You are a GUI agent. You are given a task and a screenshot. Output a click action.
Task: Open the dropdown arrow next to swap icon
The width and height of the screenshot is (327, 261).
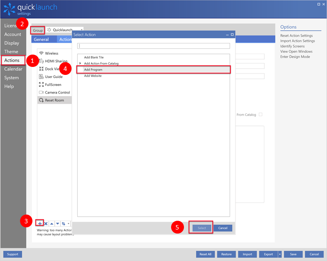68,224
